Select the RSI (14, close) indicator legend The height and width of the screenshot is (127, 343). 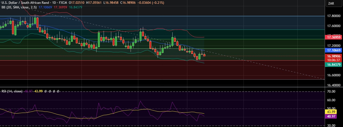tap(11, 91)
